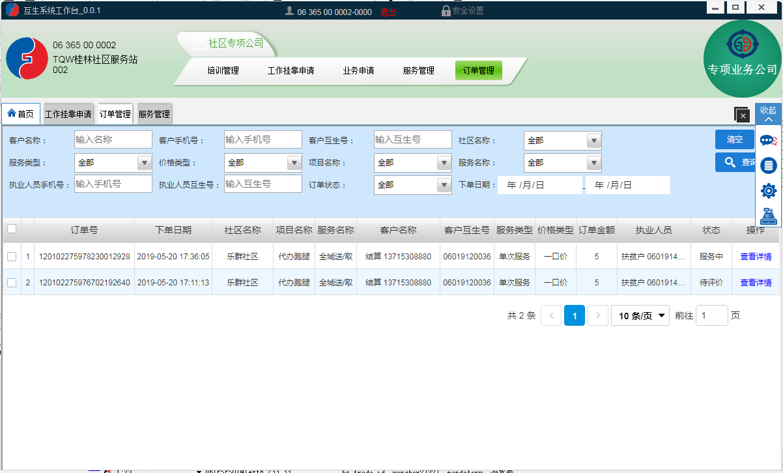Expand the 订单状态 dropdown
Image resolution: width=783 pixels, height=473 pixels.
coord(412,185)
